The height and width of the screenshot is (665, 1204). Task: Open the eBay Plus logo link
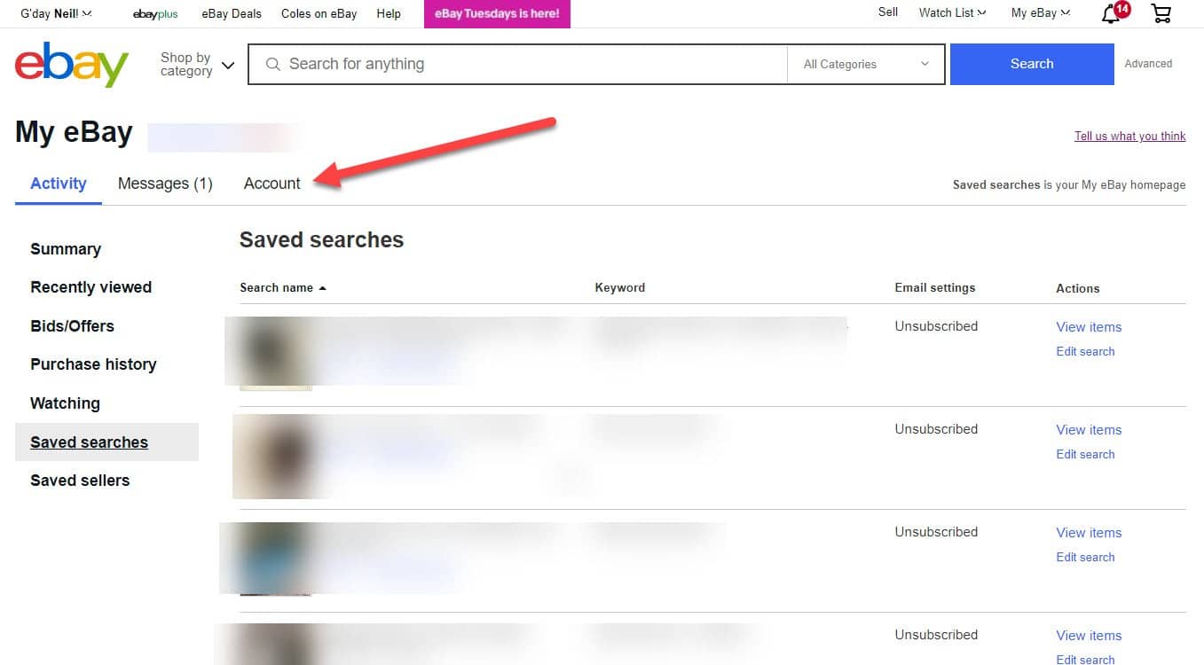click(x=155, y=14)
